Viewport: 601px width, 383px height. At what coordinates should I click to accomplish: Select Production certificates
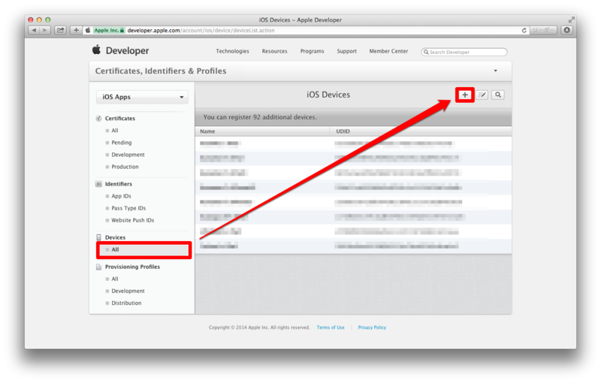(125, 167)
